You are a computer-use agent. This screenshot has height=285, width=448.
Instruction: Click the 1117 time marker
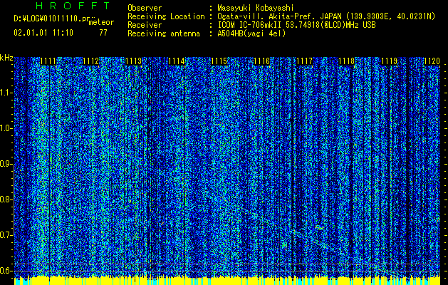305,61
